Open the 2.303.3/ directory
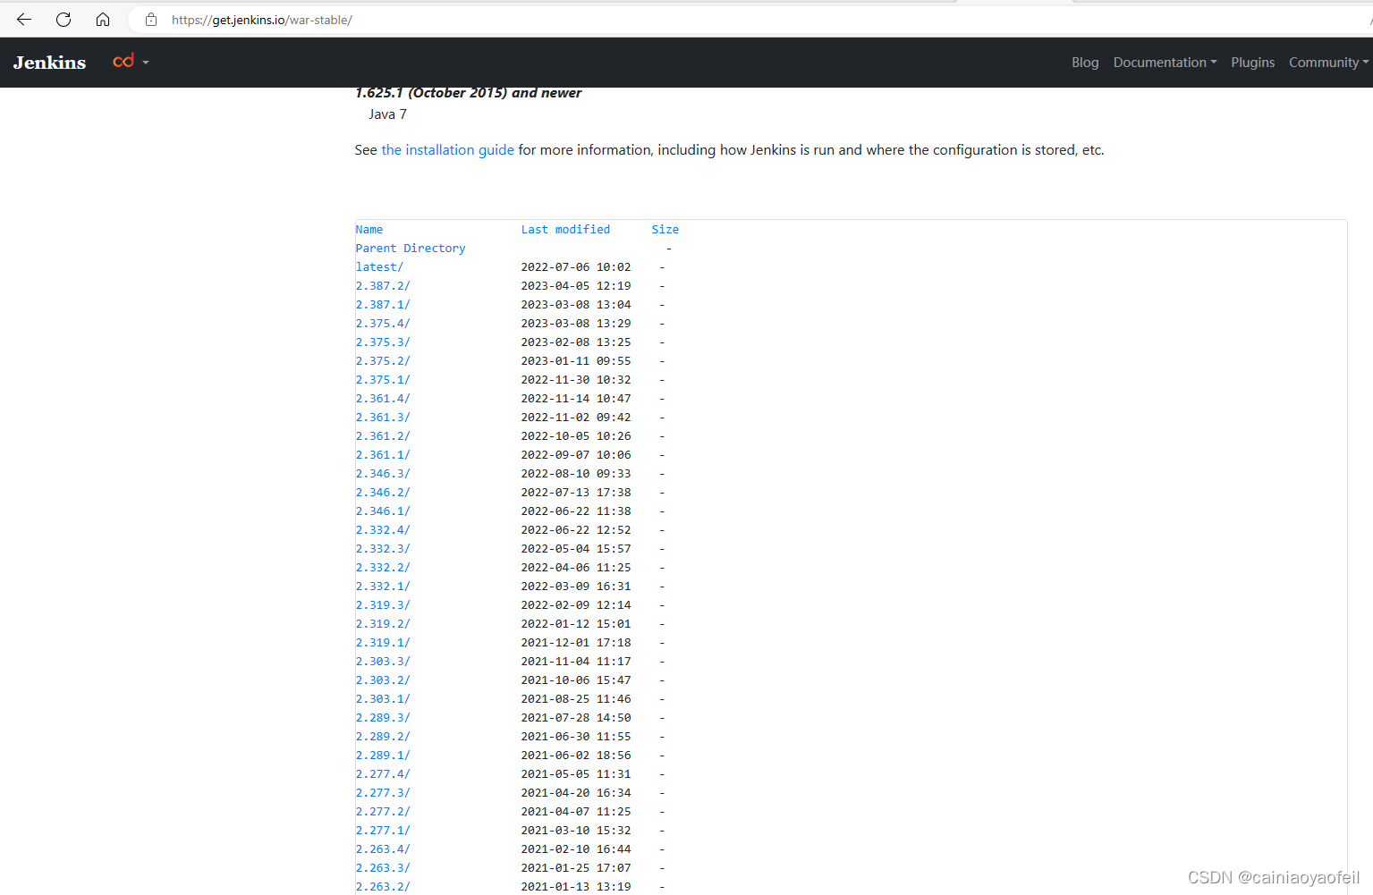Screen dimensions: 1373x895 point(383,662)
